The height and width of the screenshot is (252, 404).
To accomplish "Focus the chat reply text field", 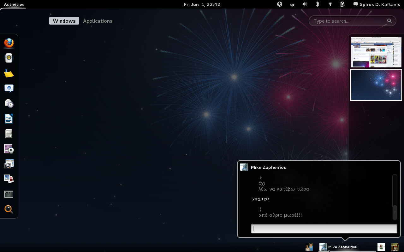I will click(x=324, y=229).
